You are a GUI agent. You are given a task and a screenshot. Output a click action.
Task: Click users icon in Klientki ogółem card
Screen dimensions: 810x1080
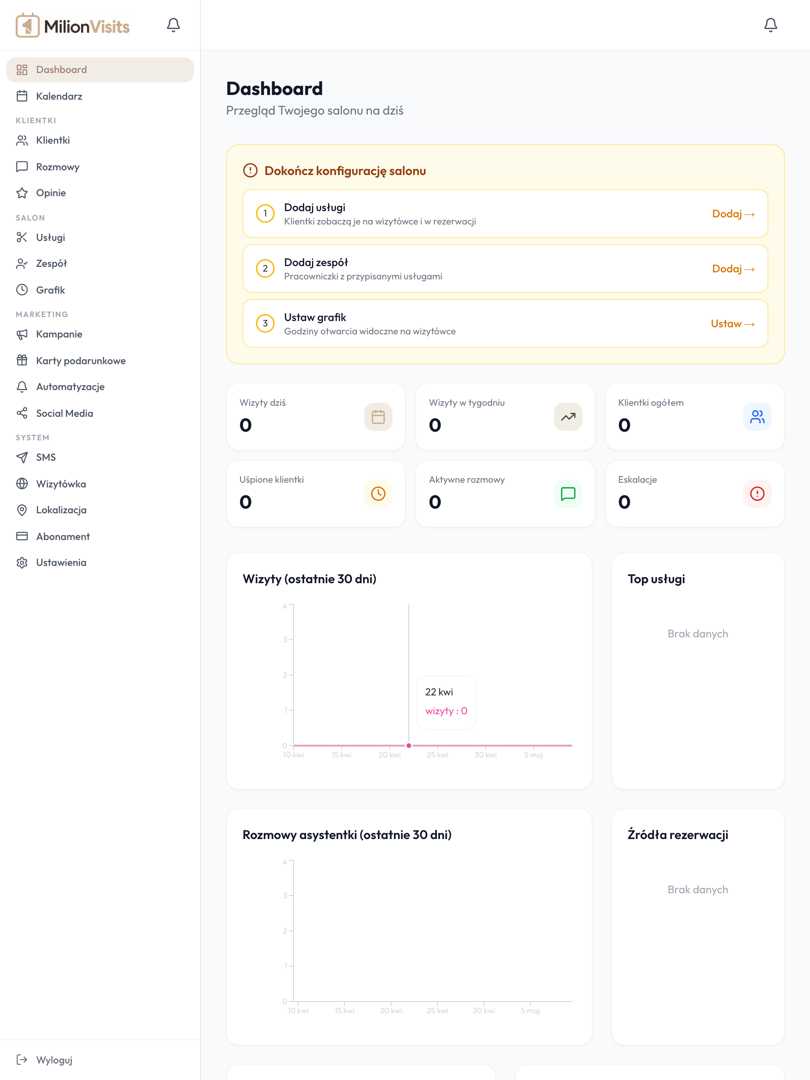coord(757,417)
